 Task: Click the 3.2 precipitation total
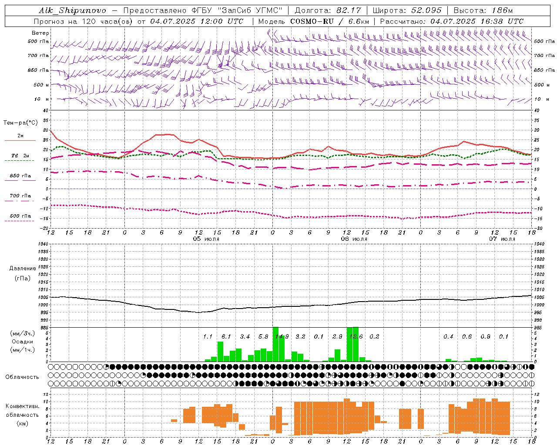[300, 337]
